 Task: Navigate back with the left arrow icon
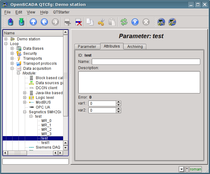coord(44,22)
